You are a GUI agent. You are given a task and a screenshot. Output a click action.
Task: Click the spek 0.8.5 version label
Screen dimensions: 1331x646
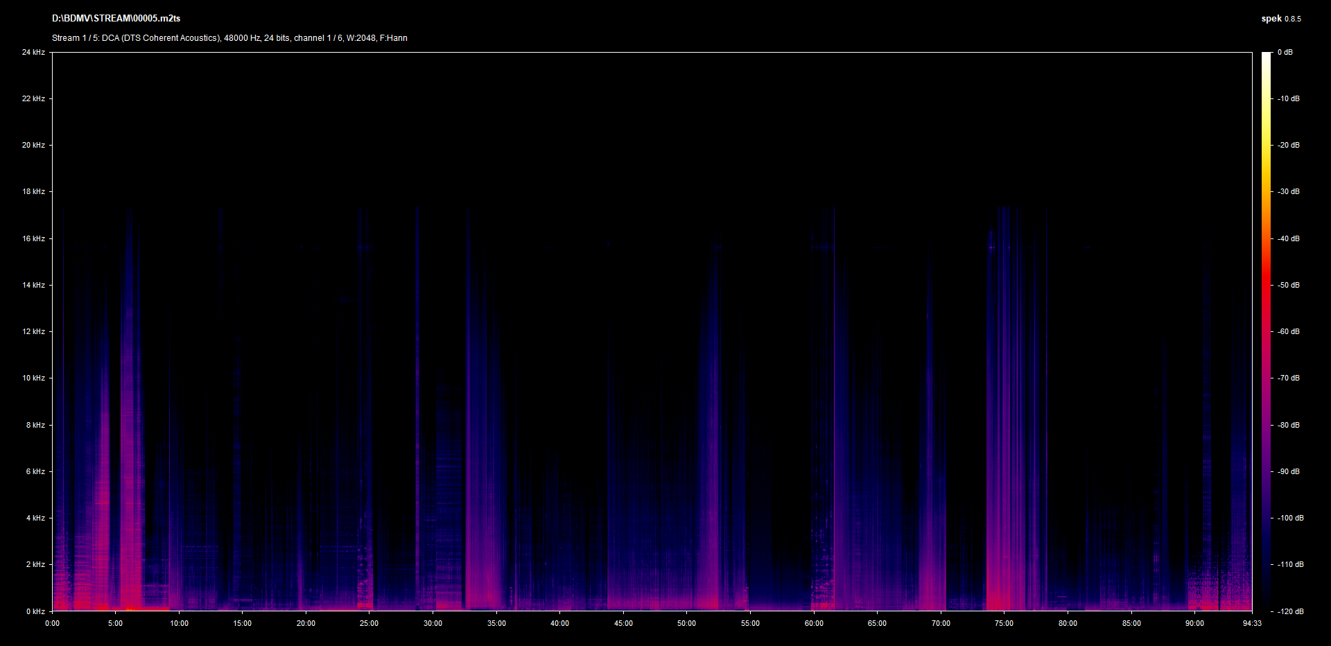(x=1280, y=19)
